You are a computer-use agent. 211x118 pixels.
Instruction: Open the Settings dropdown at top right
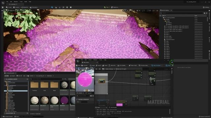(x=206, y=7)
